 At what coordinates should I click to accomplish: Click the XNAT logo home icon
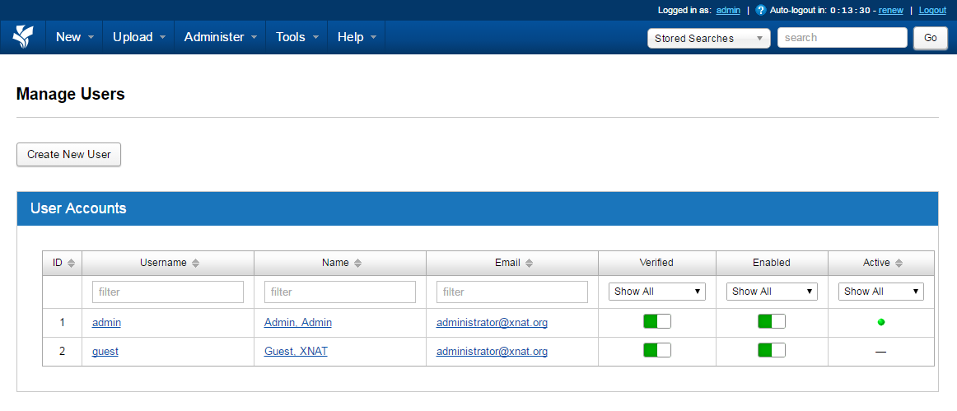pos(23,37)
